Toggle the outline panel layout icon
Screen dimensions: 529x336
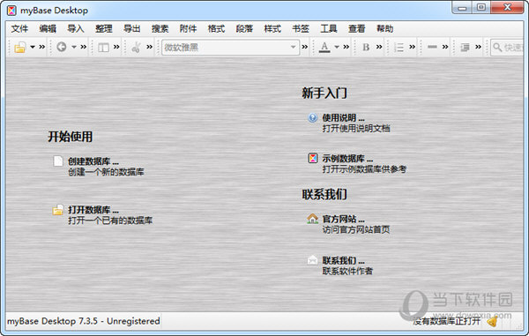[103, 48]
